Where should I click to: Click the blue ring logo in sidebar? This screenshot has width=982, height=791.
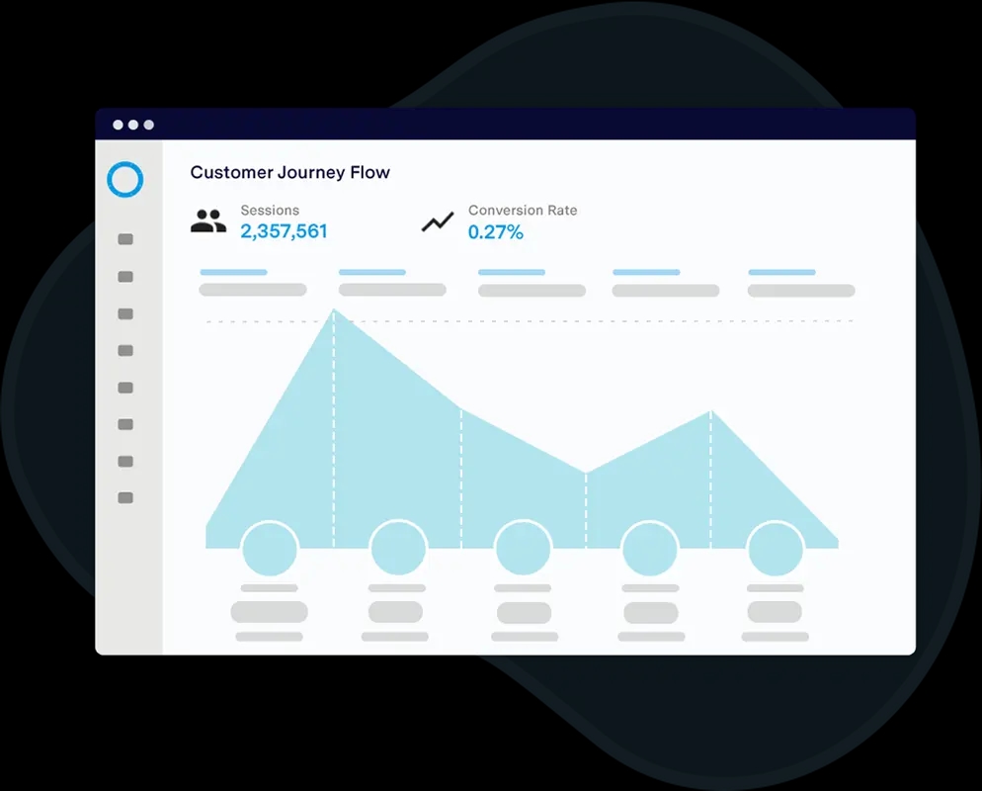point(125,180)
